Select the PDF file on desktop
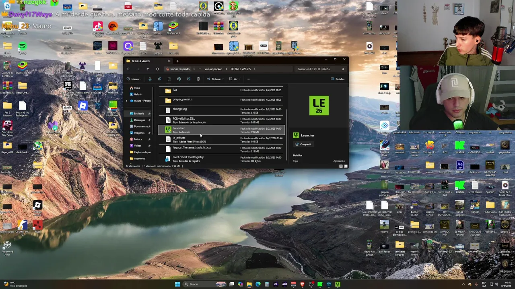 128,6
